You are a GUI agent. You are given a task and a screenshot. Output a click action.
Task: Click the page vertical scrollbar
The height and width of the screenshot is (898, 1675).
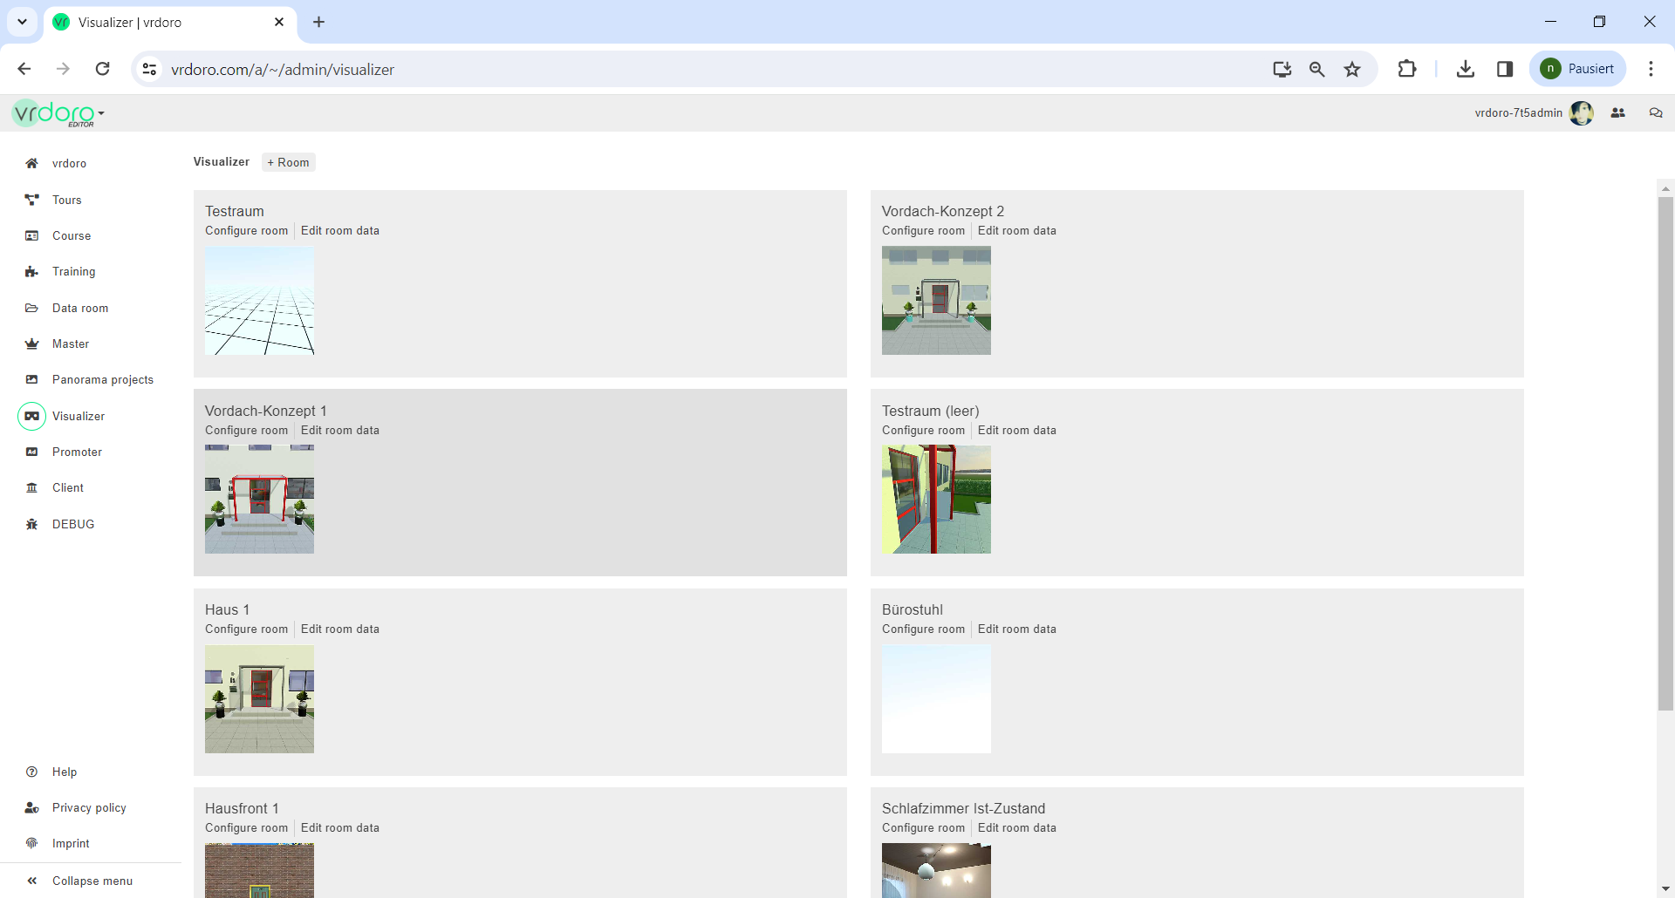tap(1665, 453)
